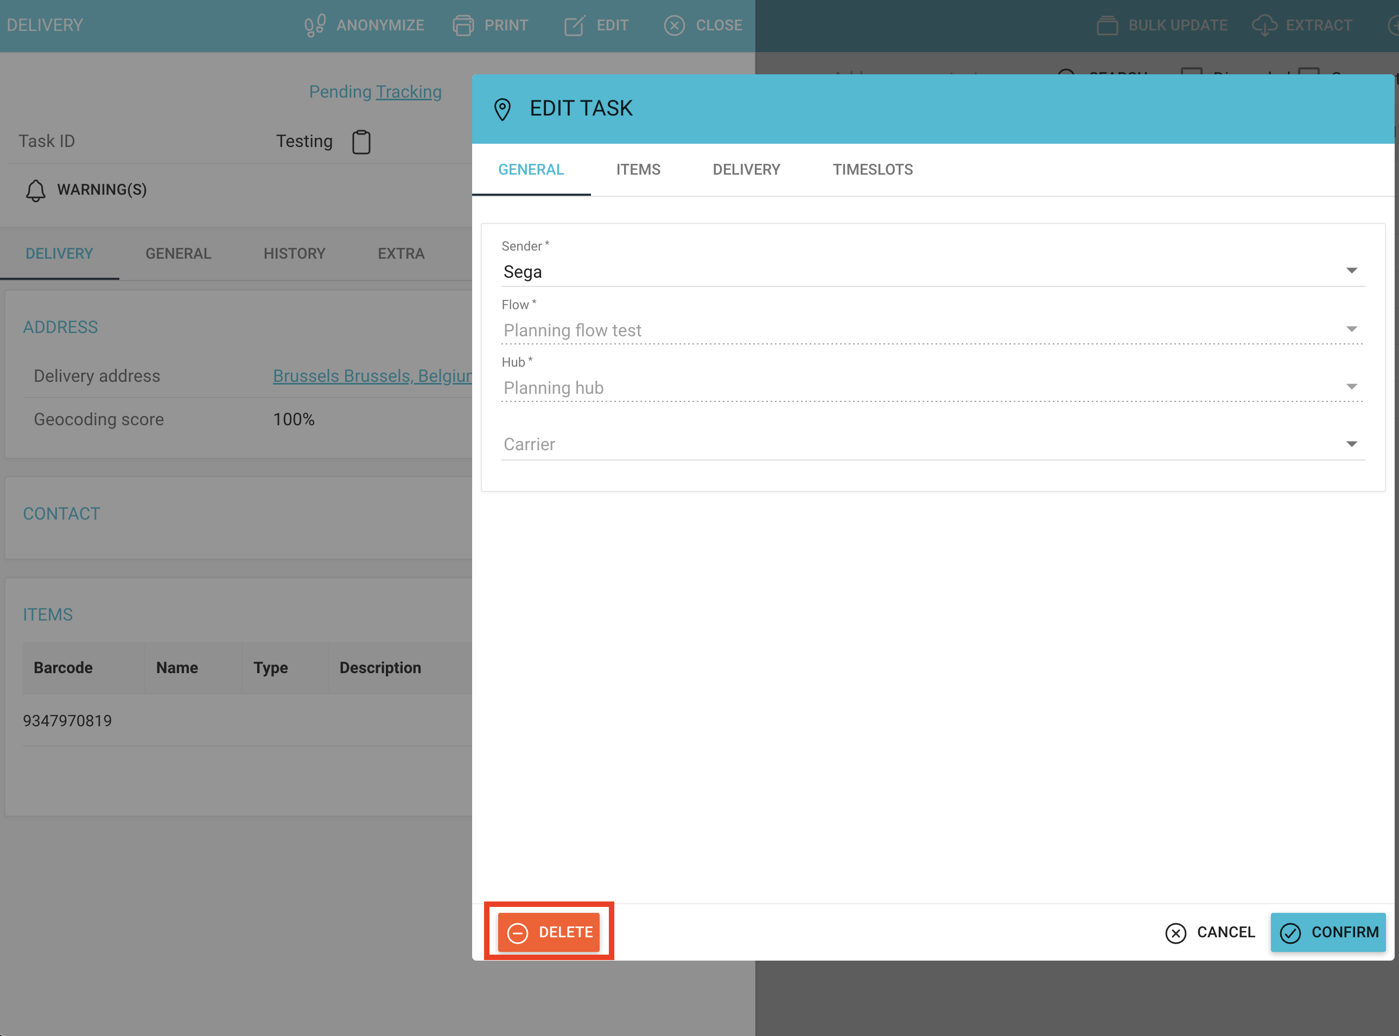This screenshot has width=1399, height=1036.
Task: Switch to the Timeslots tab
Action: 873,169
